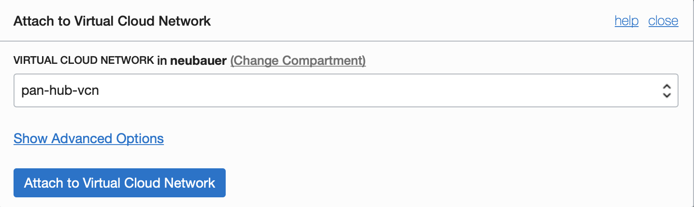Click the word "in" before neubauer
694x207 pixels.
pos(162,60)
